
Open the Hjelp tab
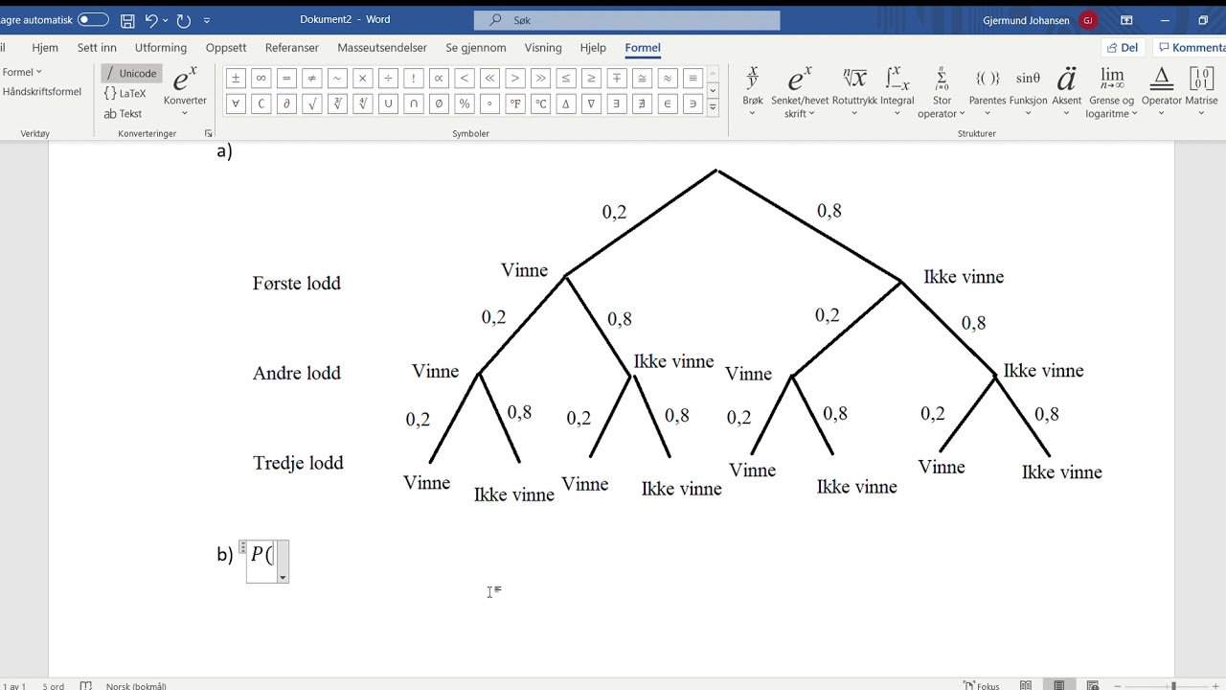click(593, 48)
